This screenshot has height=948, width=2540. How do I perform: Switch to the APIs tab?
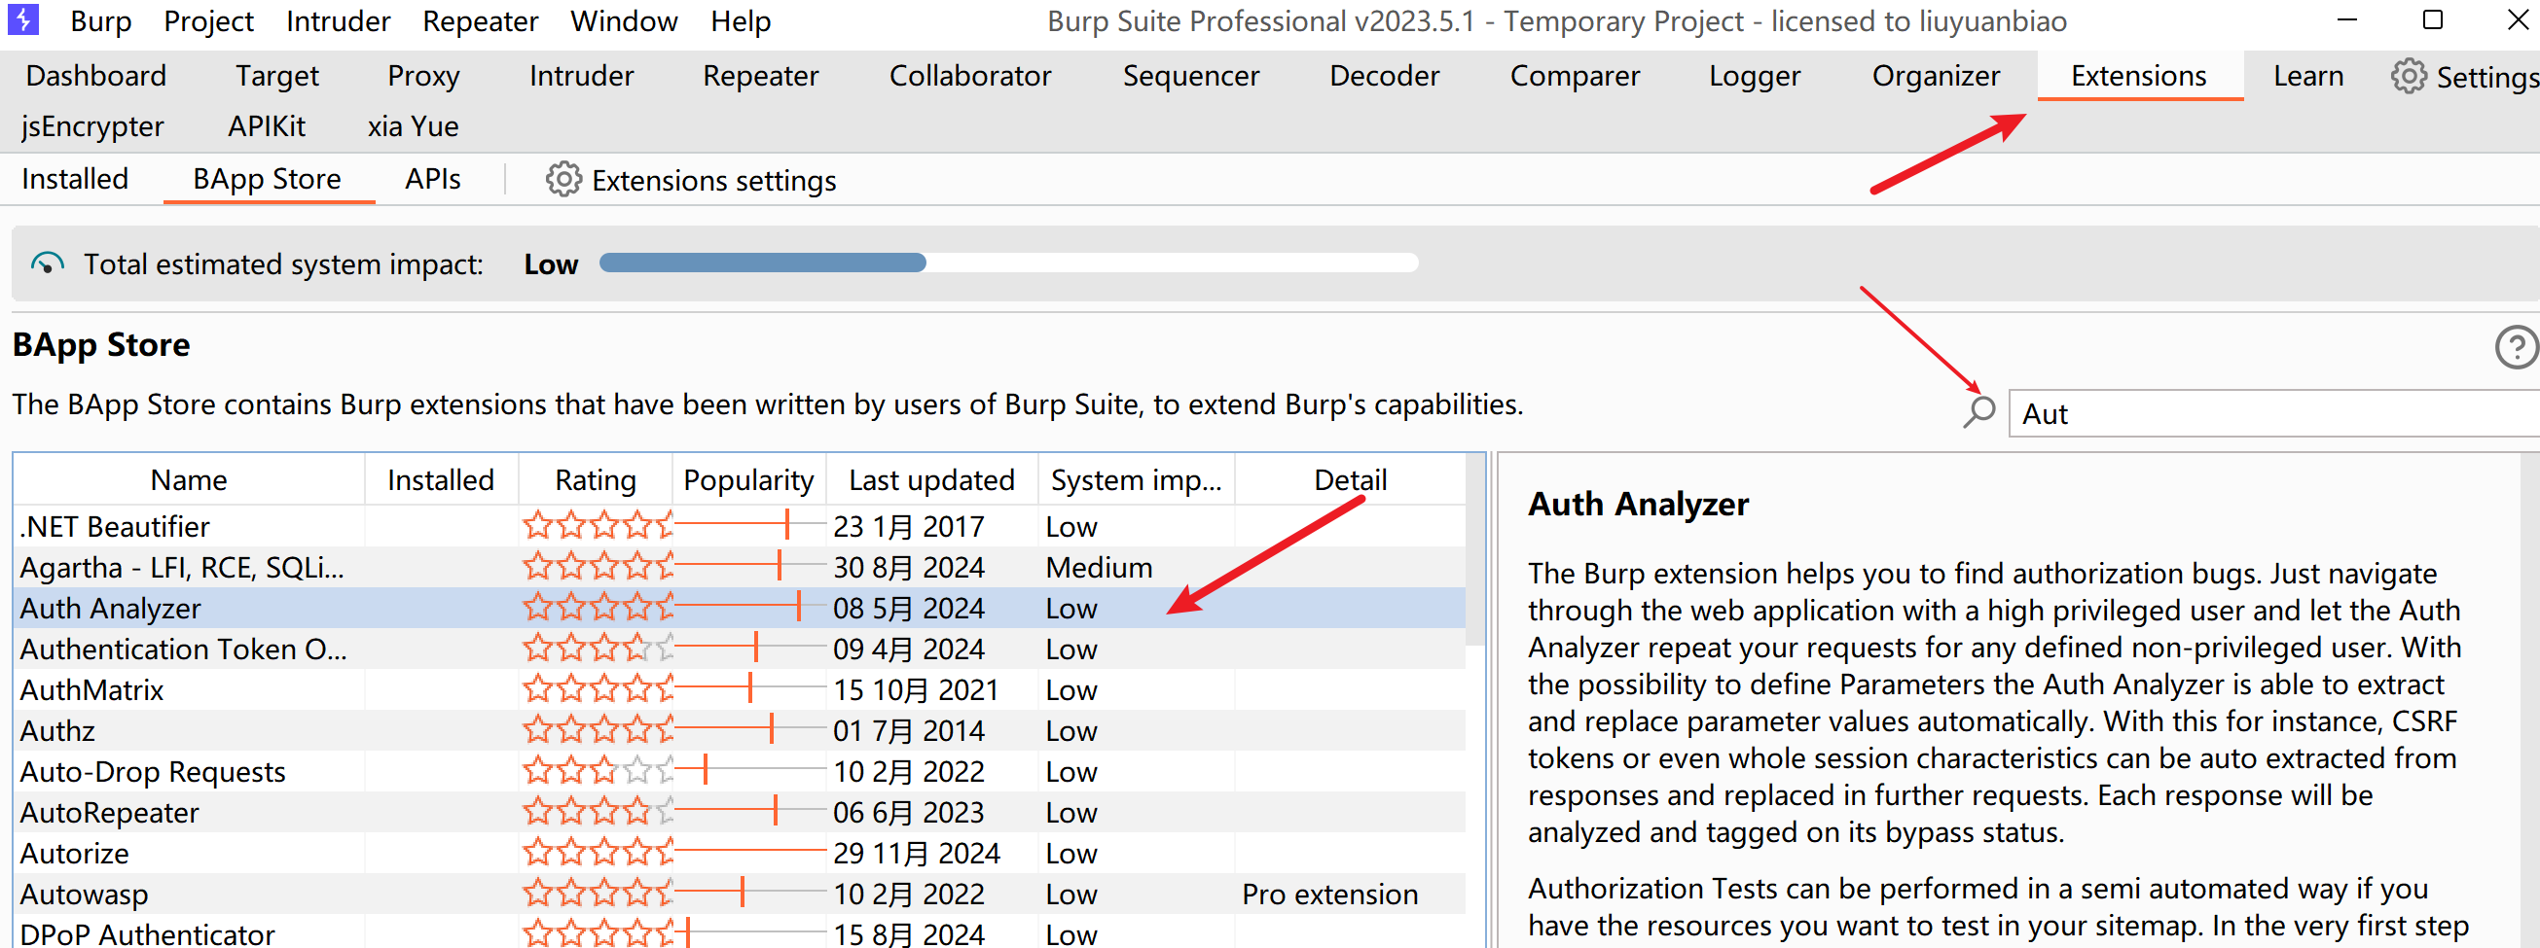432,179
